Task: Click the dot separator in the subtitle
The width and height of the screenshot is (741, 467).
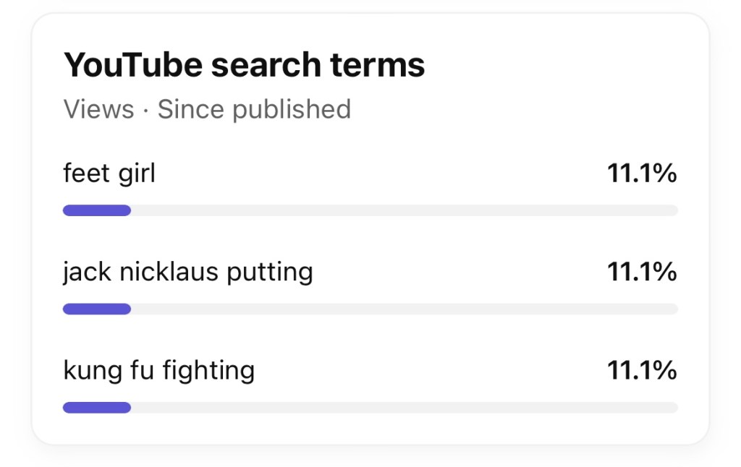Action: (x=145, y=110)
